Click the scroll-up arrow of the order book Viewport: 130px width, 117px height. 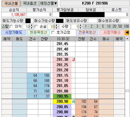click(127, 39)
